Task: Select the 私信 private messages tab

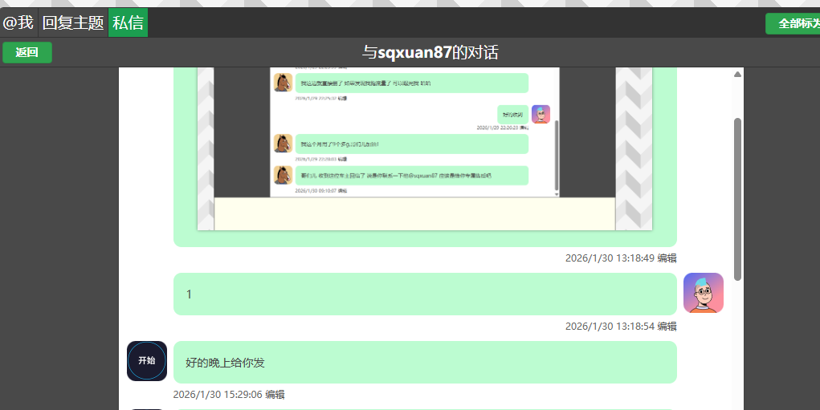Action: point(129,22)
